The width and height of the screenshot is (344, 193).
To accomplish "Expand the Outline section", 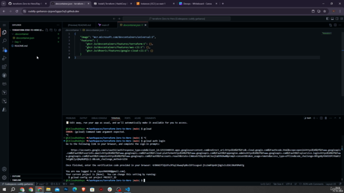I will (x=16, y=176).
